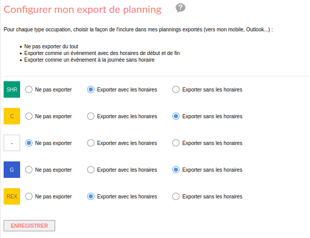Image resolution: width=310 pixels, height=238 pixels.
Task: Choose Exporter sans les horaires for C
Action: coord(176,116)
